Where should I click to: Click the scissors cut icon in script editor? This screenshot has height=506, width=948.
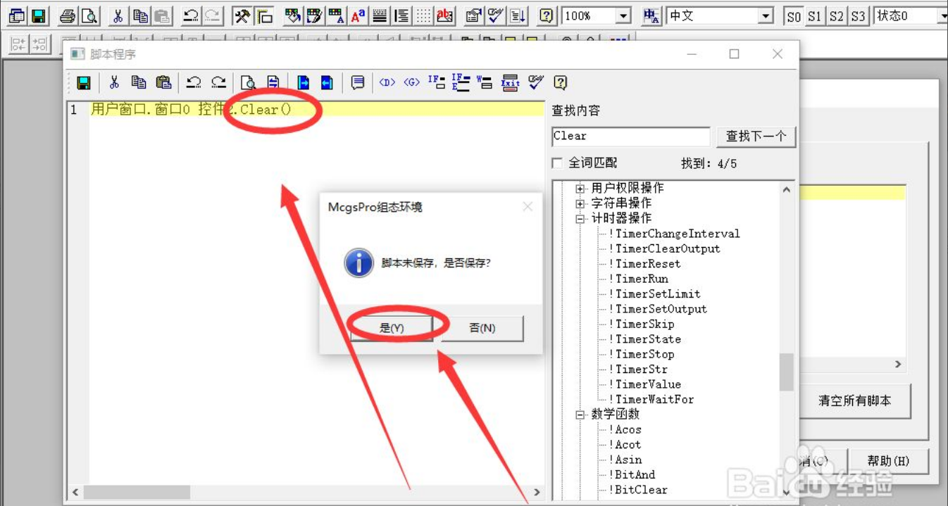tap(114, 83)
